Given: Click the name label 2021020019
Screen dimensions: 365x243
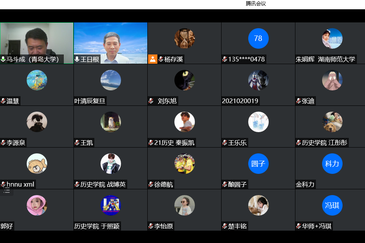Looking at the screenshot, I should [x=240, y=101].
